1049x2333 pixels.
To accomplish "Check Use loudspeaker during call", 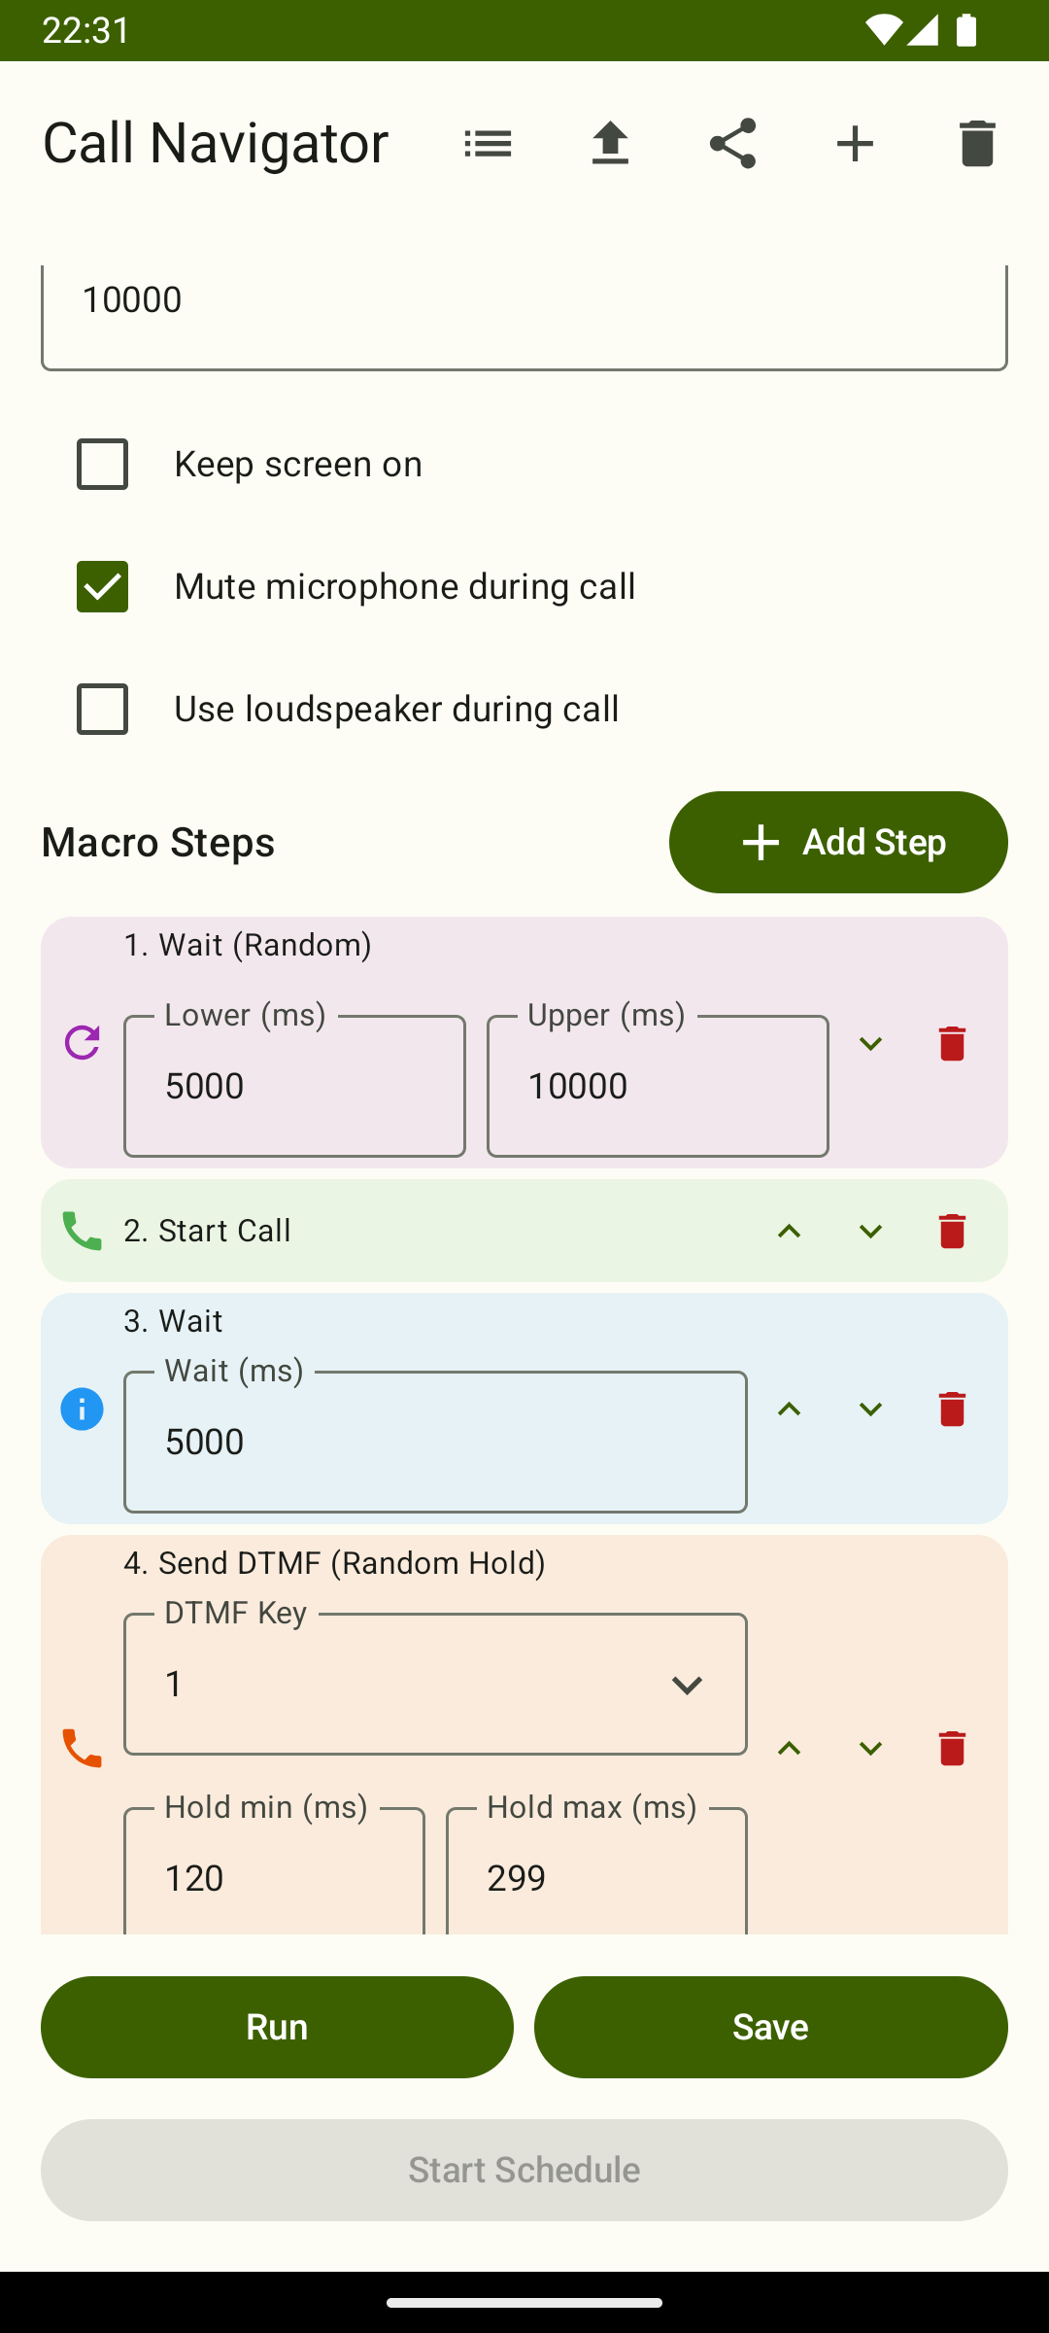I will coord(102,709).
